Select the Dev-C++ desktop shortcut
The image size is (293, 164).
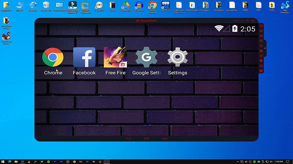pos(165,6)
